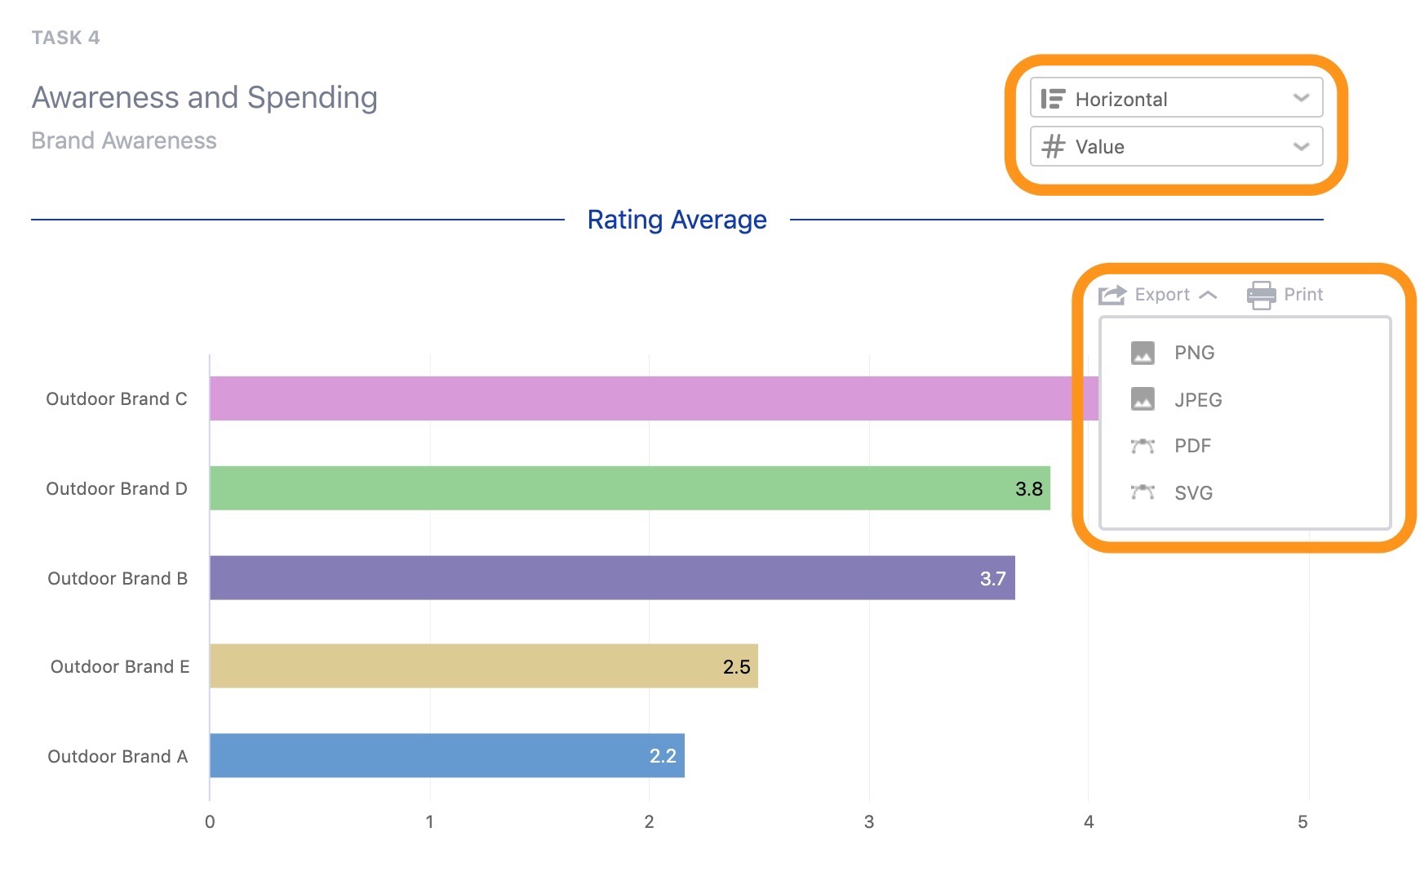Screen dimensions: 1420x872
Task: Click the number sign icon beside Value
Action: (x=1055, y=147)
